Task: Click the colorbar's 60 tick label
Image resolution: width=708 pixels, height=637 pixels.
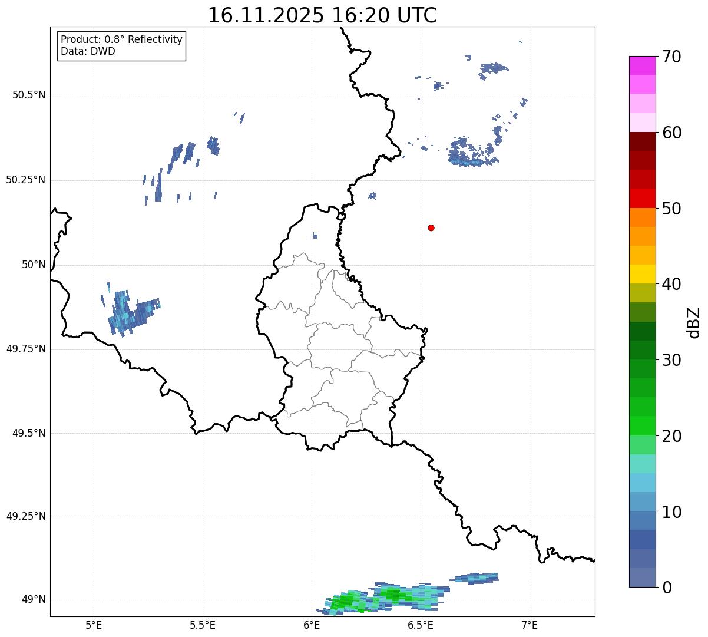Action: click(671, 133)
